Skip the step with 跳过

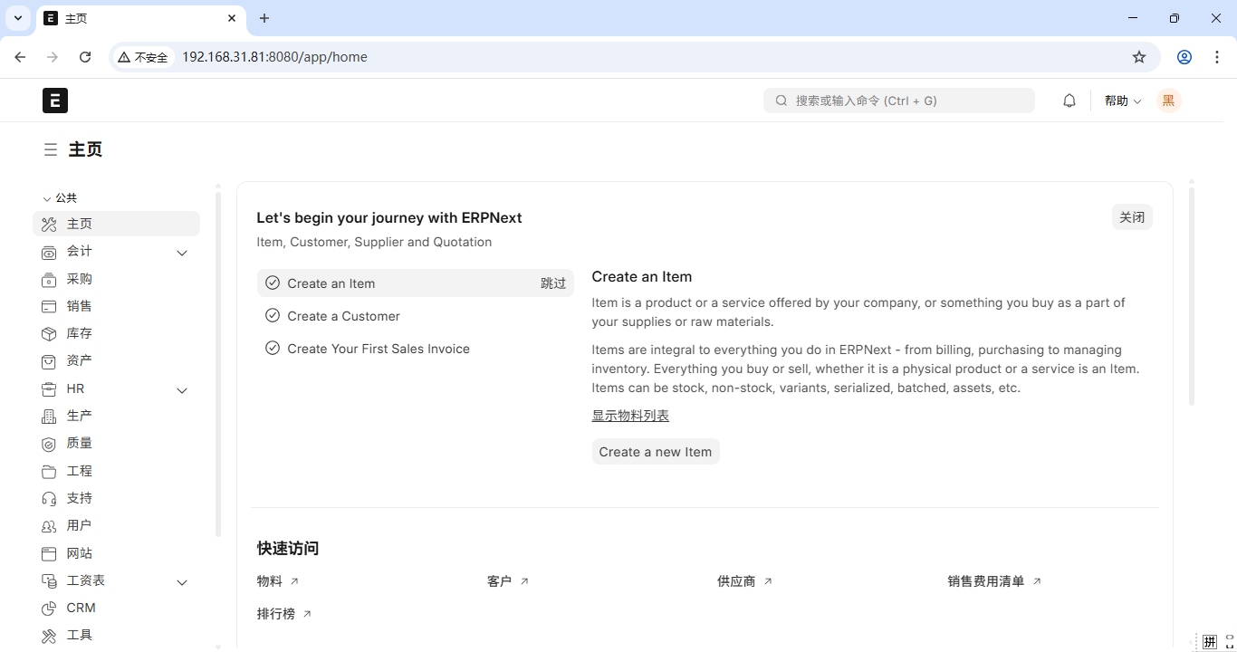click(553, 283)
